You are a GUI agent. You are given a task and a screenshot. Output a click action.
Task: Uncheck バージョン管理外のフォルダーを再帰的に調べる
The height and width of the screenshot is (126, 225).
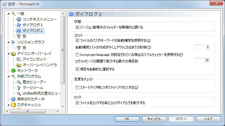(x=77, y=27)
